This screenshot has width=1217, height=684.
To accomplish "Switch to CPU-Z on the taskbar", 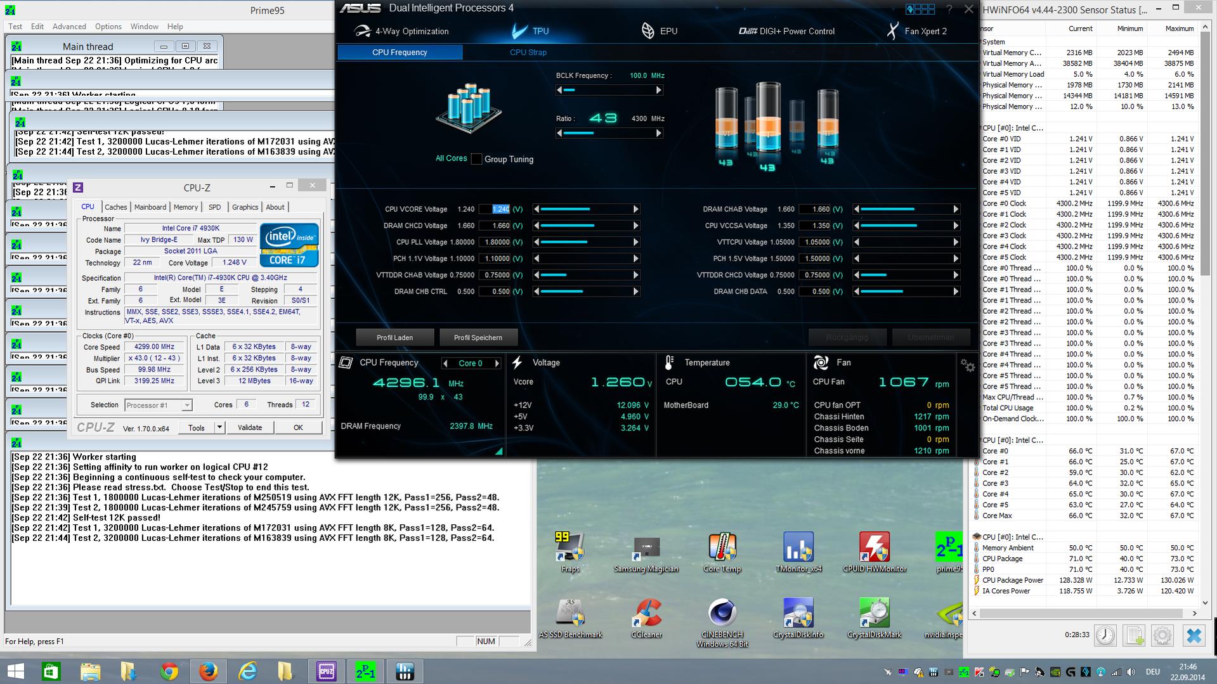I will tap(326, 671).
